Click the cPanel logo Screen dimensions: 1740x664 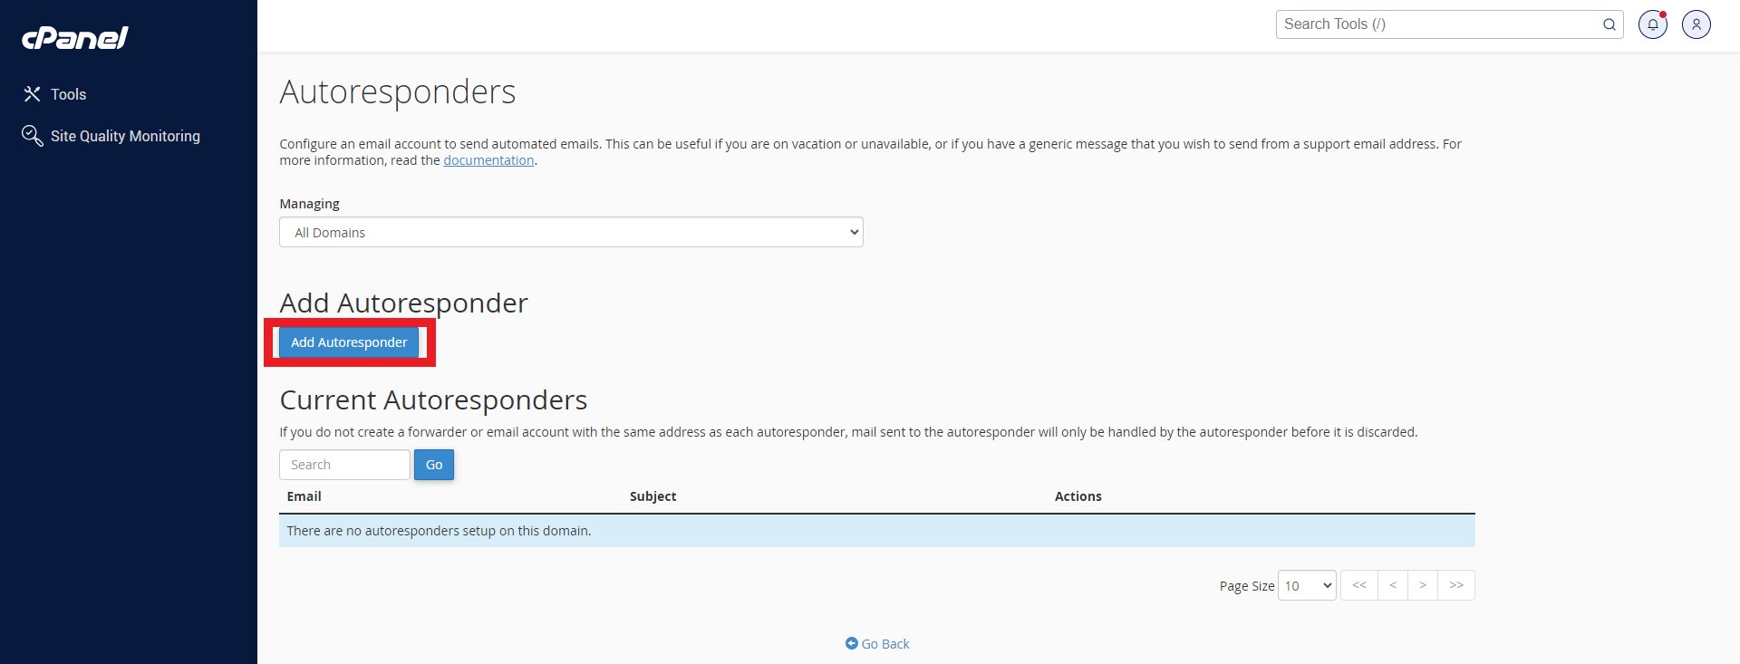75,37
